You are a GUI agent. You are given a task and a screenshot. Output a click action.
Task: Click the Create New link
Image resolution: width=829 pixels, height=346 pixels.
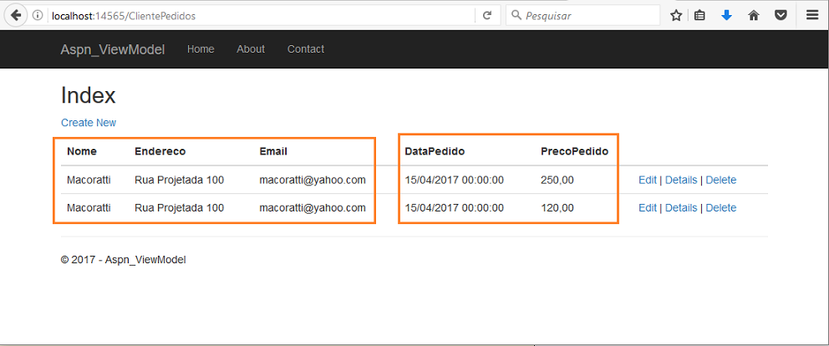pos(89,123)
